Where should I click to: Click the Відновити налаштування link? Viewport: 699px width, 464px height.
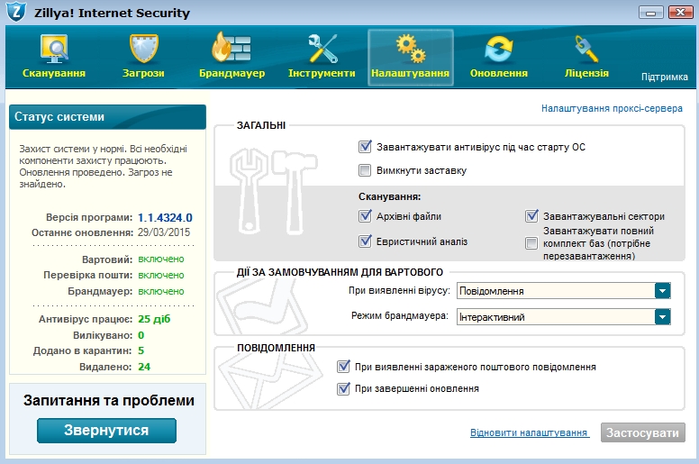coord(529,433)
